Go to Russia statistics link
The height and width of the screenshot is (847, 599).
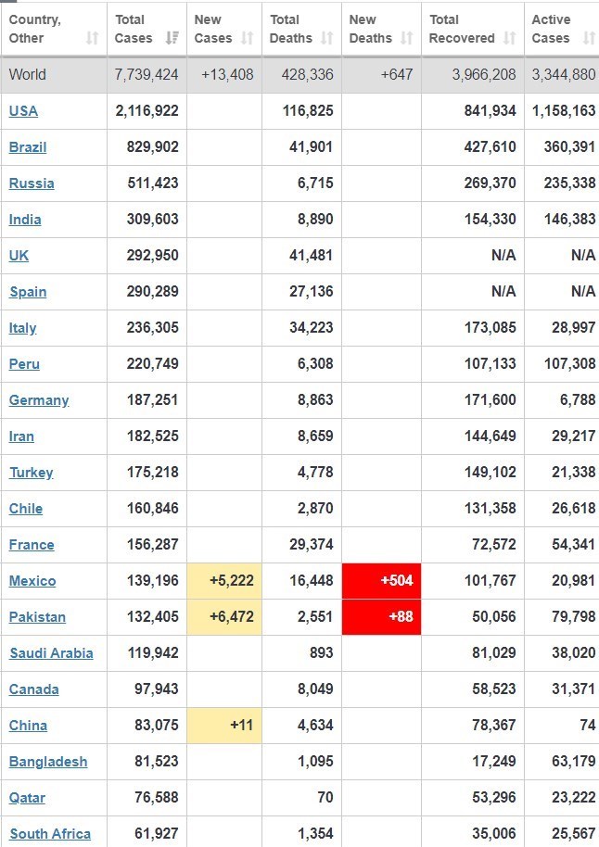(32, 183)
